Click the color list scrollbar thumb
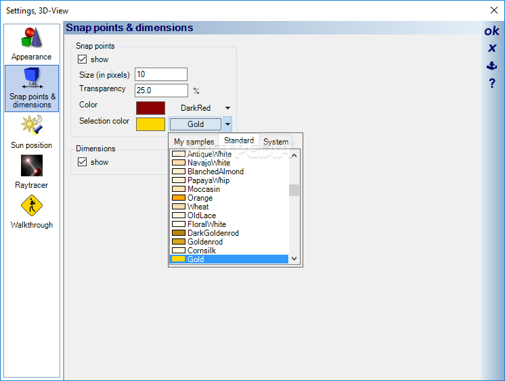505x381 pixels. pos(294,190)
